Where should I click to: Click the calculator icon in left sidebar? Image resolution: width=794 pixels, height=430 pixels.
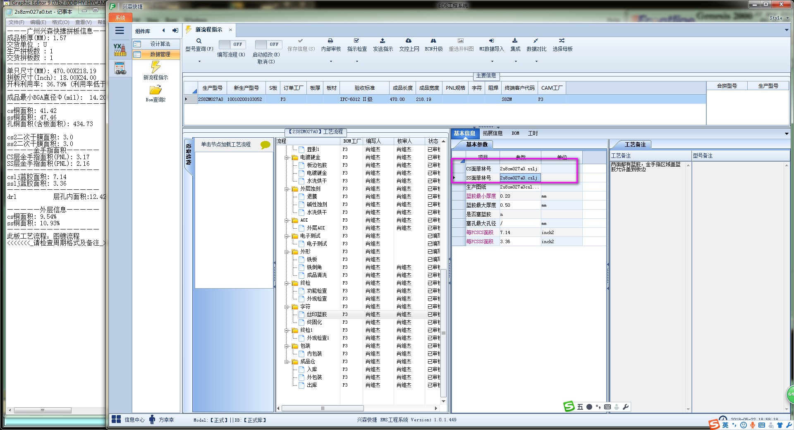[120, 68]
